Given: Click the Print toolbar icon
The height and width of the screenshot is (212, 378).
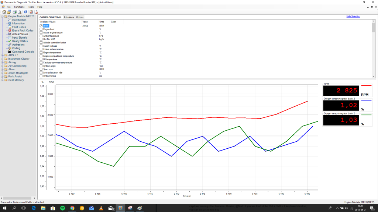Looking at the screenshot, I should 14,12.
